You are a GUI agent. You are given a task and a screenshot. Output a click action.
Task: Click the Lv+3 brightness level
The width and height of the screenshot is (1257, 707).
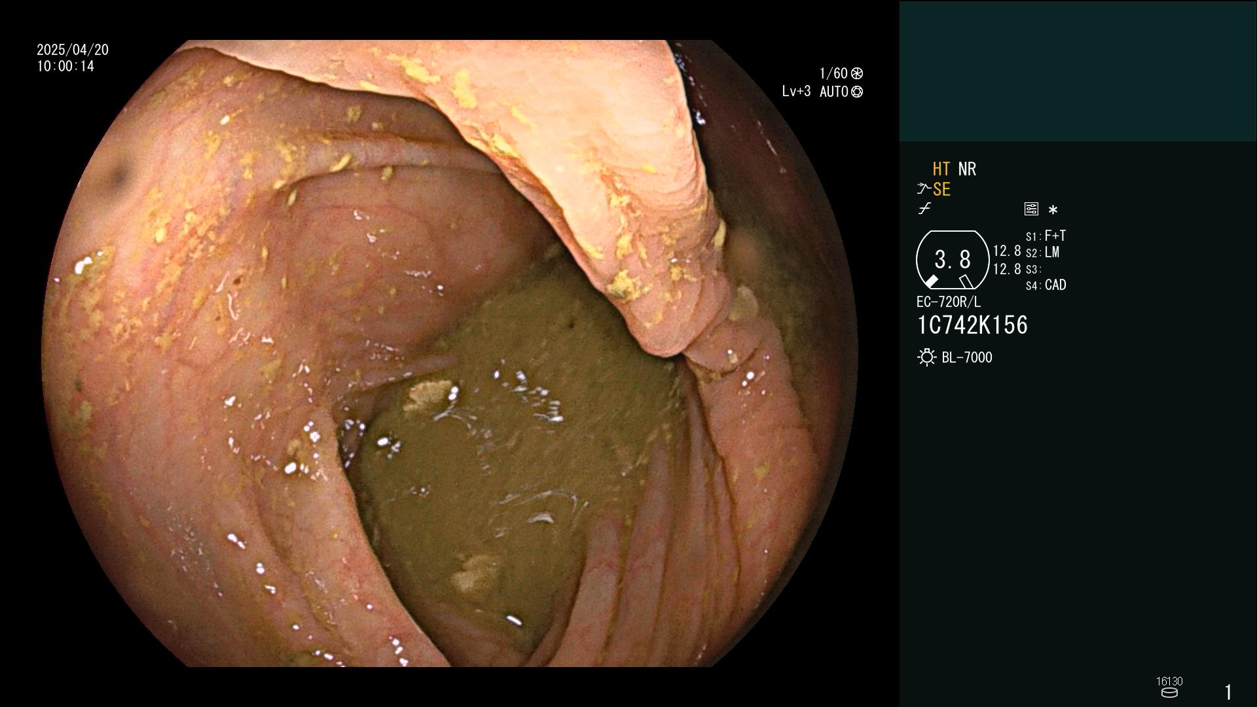point(796,92)
